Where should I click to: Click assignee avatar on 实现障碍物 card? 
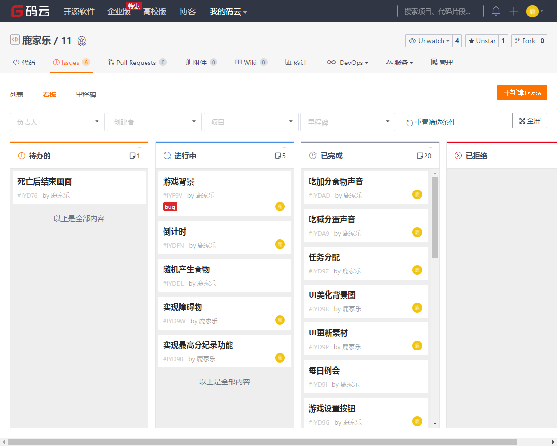pos(280,320)
